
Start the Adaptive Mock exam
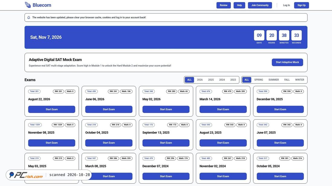(x=287, y=62)
